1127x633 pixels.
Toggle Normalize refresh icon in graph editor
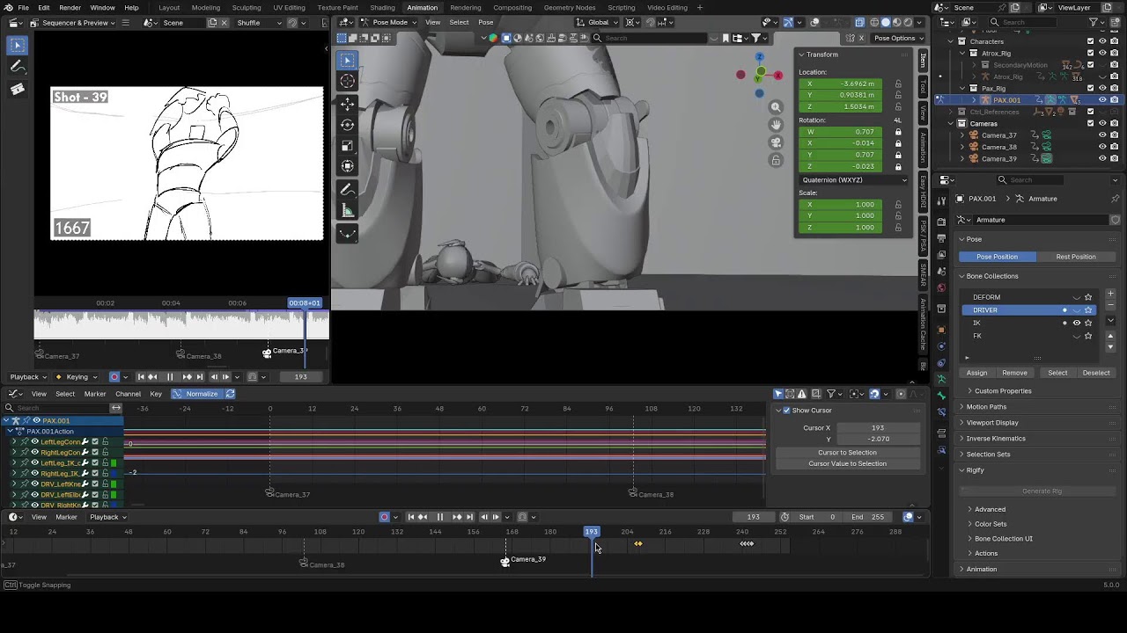230,394
